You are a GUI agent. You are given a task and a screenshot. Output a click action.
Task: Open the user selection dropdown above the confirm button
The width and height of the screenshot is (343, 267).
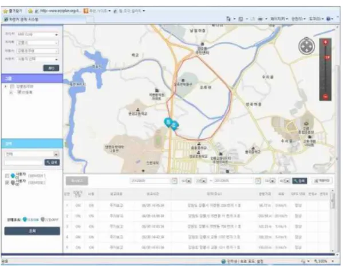(38, 59)
